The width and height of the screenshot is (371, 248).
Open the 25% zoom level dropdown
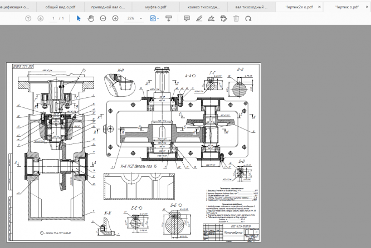[x=141, y=18]
